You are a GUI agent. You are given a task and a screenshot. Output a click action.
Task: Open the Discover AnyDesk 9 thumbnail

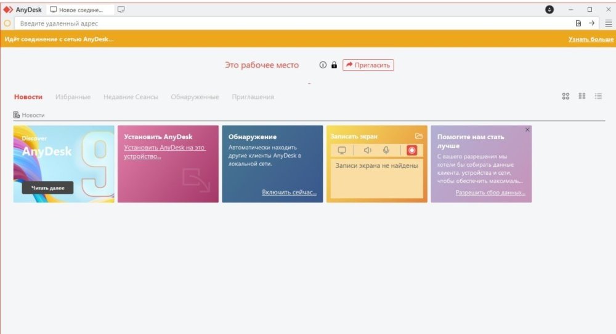point(63,164)
